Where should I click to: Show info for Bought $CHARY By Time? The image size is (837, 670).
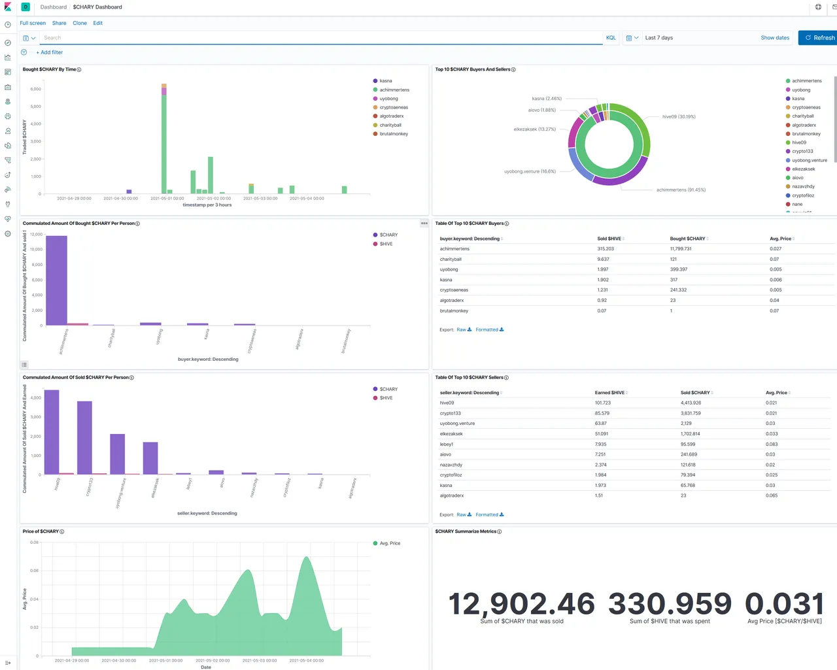point(79,69)
